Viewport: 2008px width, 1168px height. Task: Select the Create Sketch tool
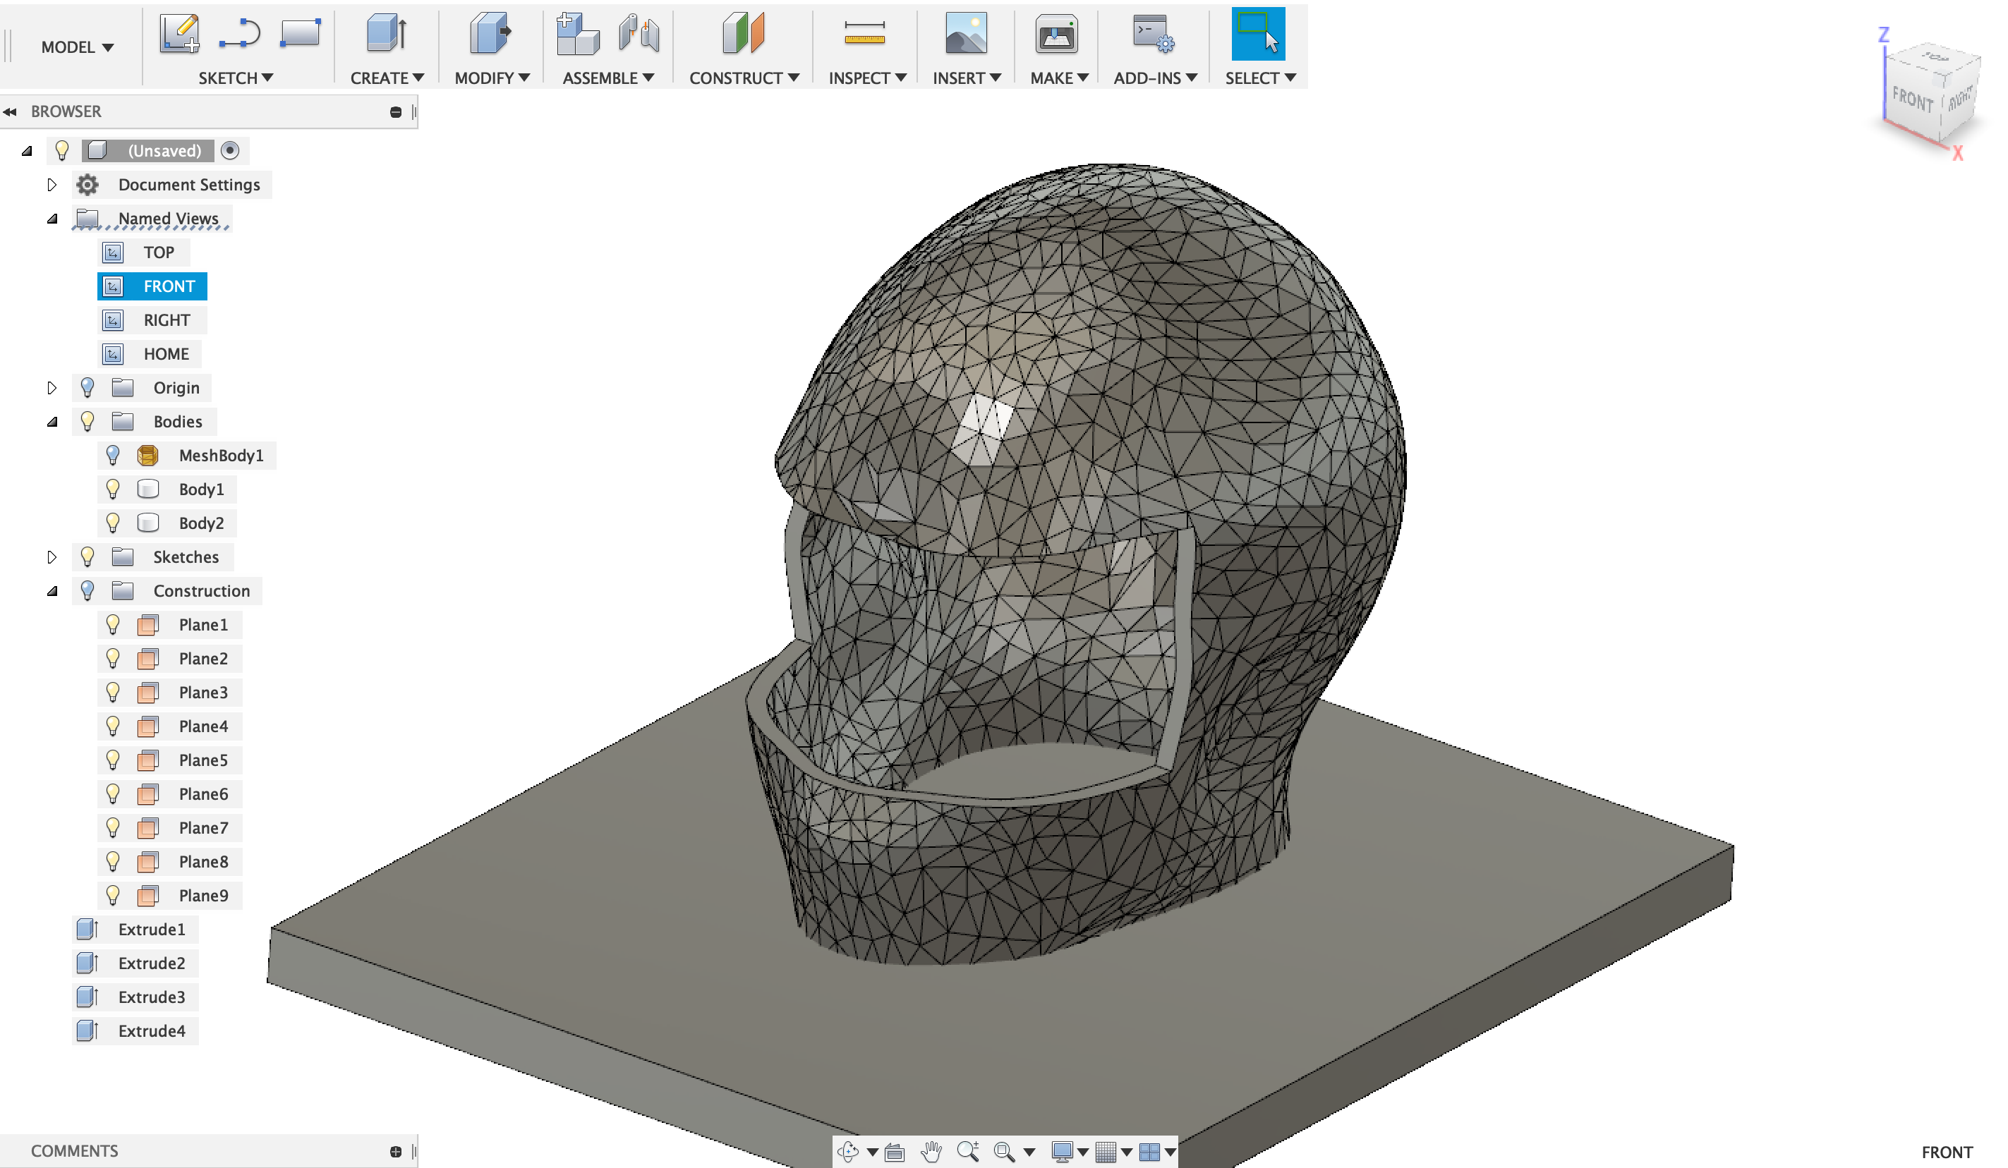(180, 33)
